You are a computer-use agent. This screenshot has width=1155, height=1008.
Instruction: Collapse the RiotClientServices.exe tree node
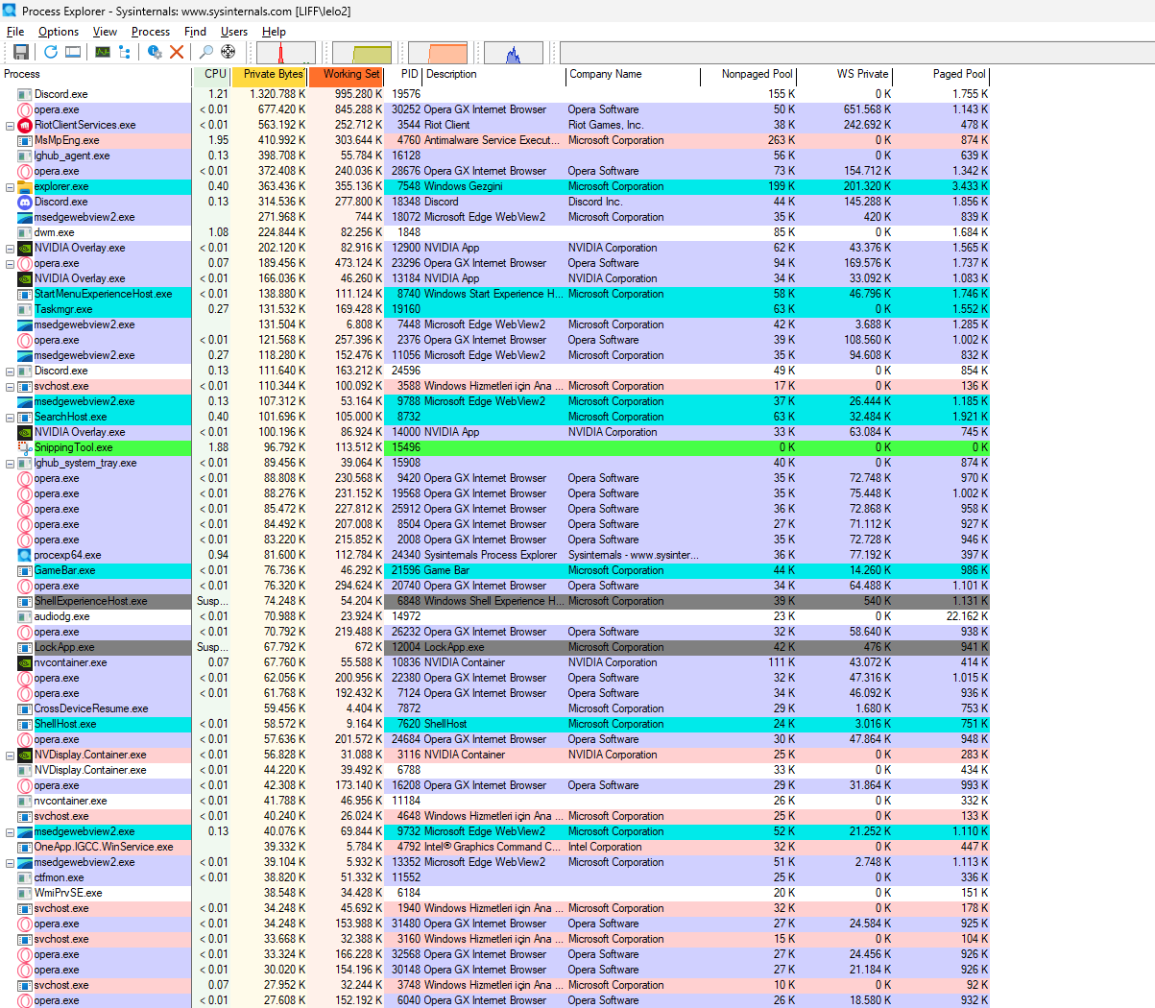pyautogui.click(x=11, y=125)
